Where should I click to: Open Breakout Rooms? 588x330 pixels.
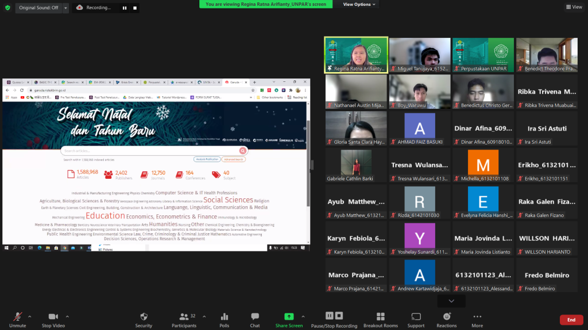[380, 319]
